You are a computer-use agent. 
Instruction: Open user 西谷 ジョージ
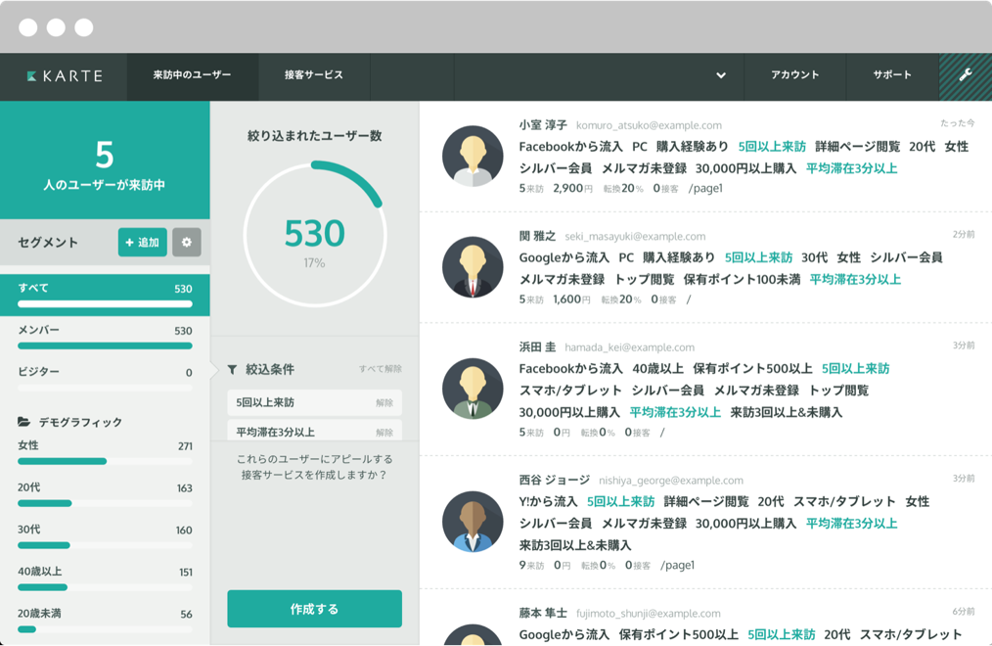[x=554, y=480]
